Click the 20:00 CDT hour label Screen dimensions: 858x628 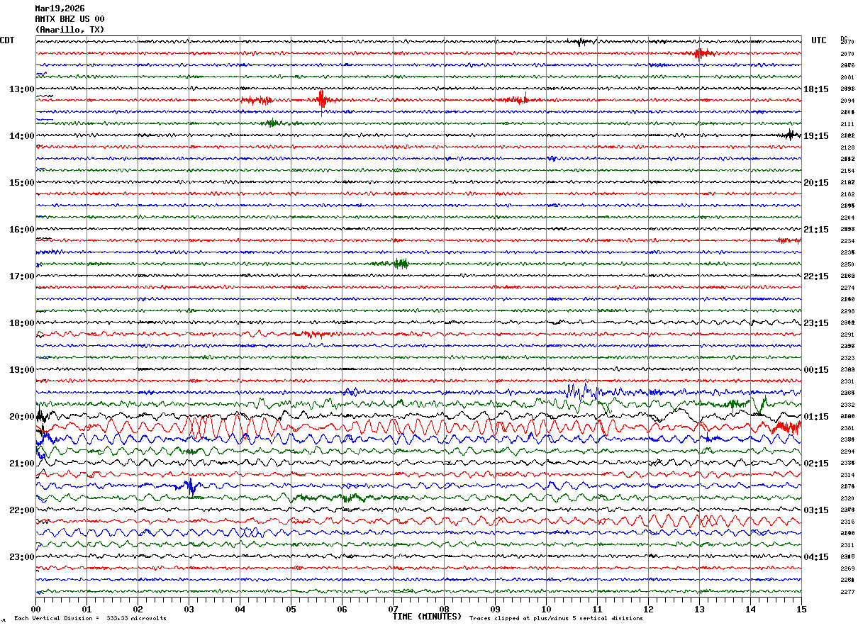[x=21, y=417]
